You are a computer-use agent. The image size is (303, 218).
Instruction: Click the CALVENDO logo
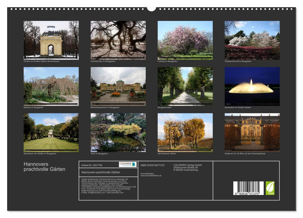[127, 164]
